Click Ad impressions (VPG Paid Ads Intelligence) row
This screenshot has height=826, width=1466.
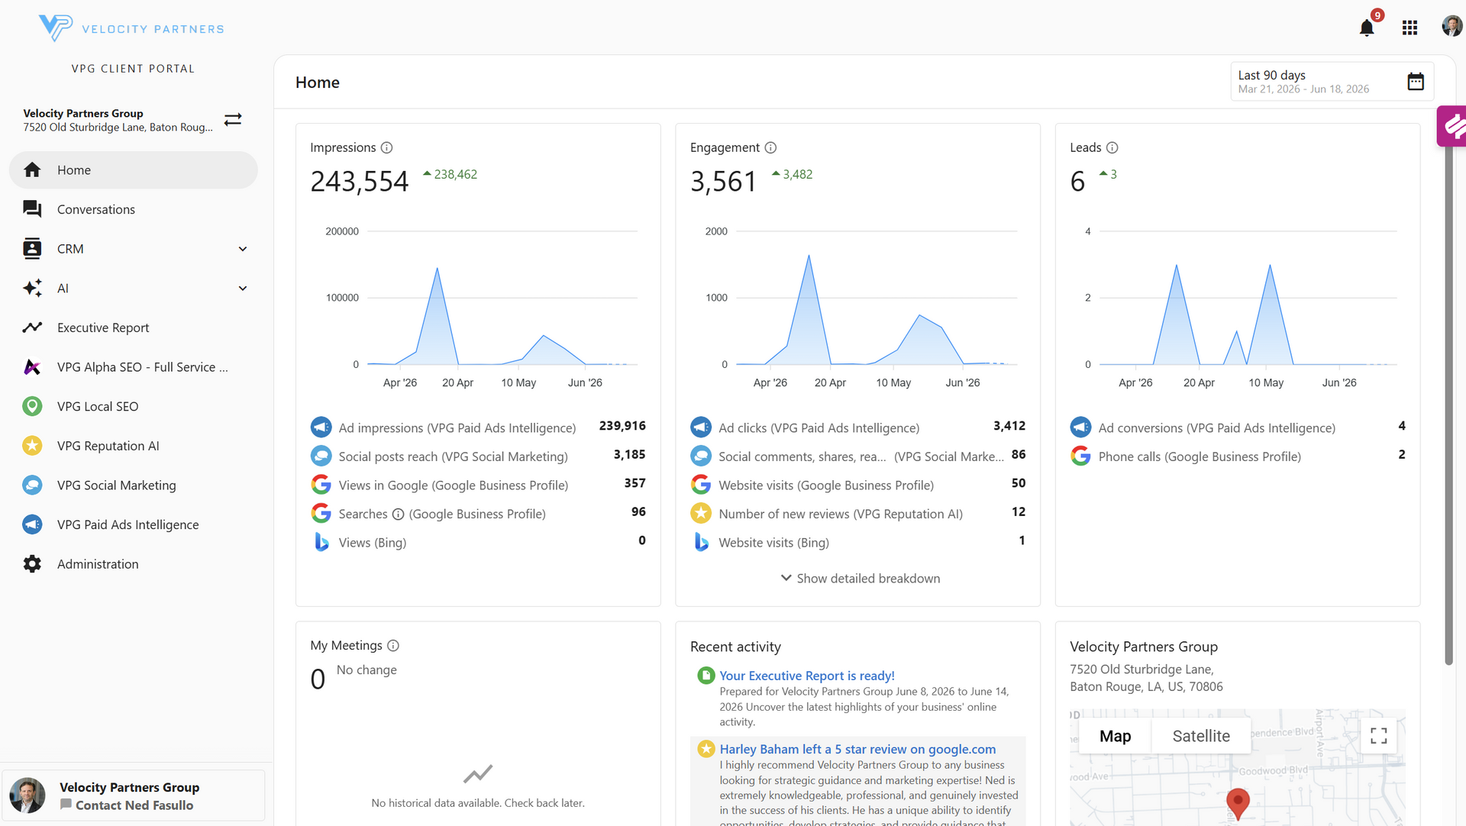point(478,427)
